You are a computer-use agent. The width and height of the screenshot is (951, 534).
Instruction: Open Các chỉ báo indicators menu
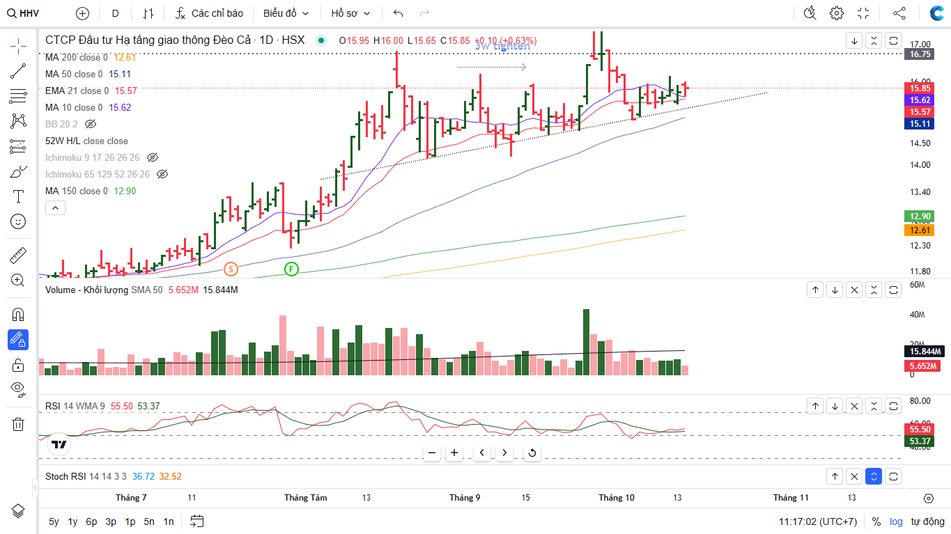tap(209, 13)
